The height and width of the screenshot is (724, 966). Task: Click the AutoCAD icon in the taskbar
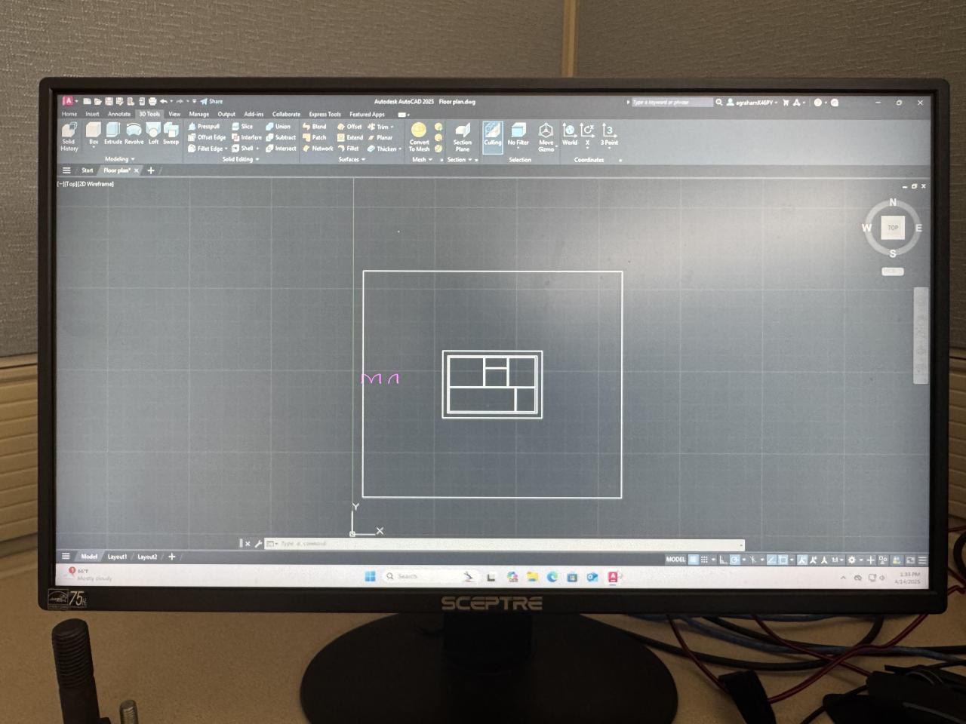pos(613,577)
